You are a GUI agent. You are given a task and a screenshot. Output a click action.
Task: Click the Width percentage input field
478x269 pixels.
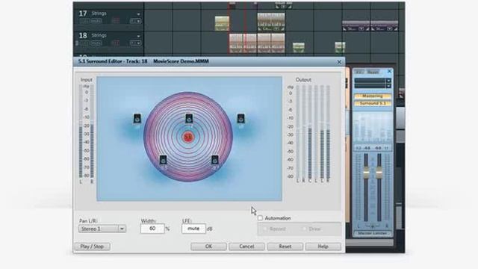click(152, 229)
